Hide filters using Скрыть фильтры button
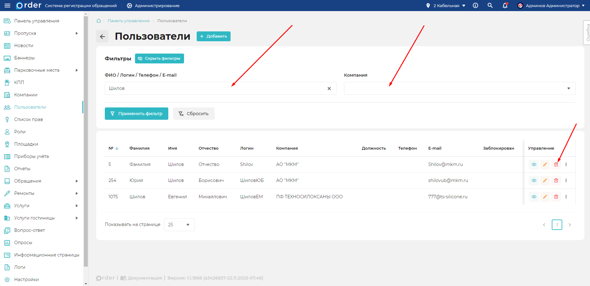 click(159, 58)
